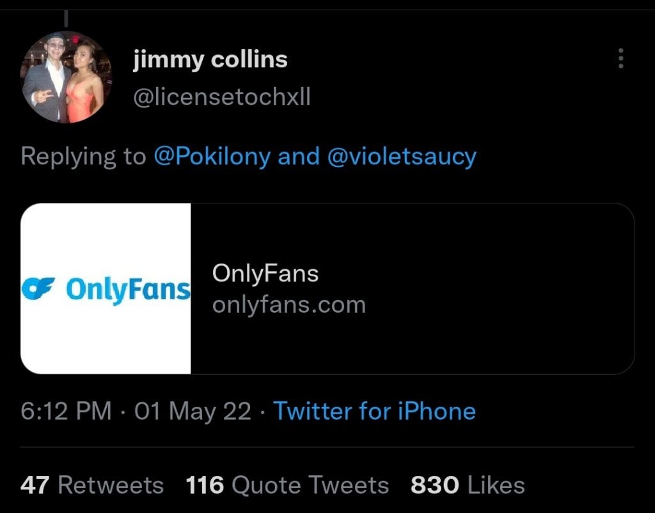Click the blue OnlyFans wordmark in thumbnail
Image resolution: width=655 pixels, height=513 pixels.
128,290
